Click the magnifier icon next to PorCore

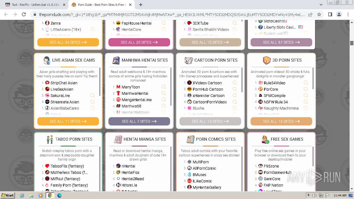click(x=306, y=89)
